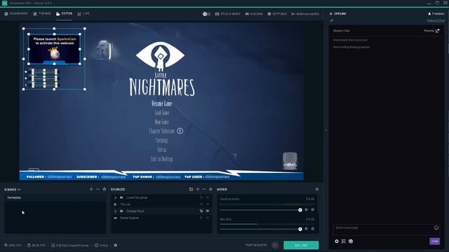Open Mic/Aux settings gear
This screenshot has height=252, width=449.
313,229
